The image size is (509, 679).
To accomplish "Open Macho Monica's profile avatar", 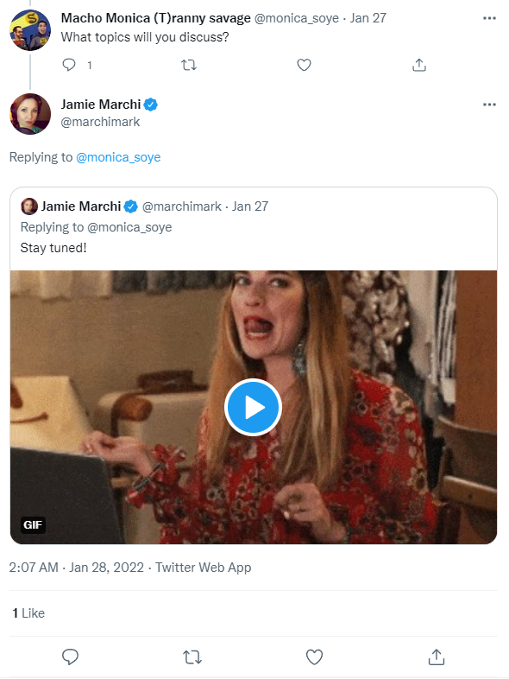I will (30, 30).
